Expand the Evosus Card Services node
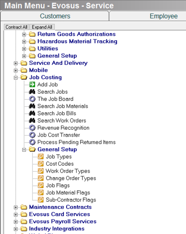 tap(15, 215)
